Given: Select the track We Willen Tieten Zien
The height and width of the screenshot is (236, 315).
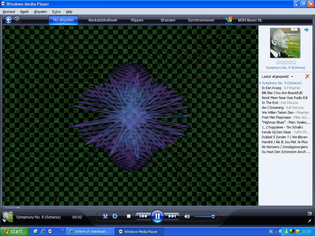Looking at the screenshot, I should (x=285, y=112).
